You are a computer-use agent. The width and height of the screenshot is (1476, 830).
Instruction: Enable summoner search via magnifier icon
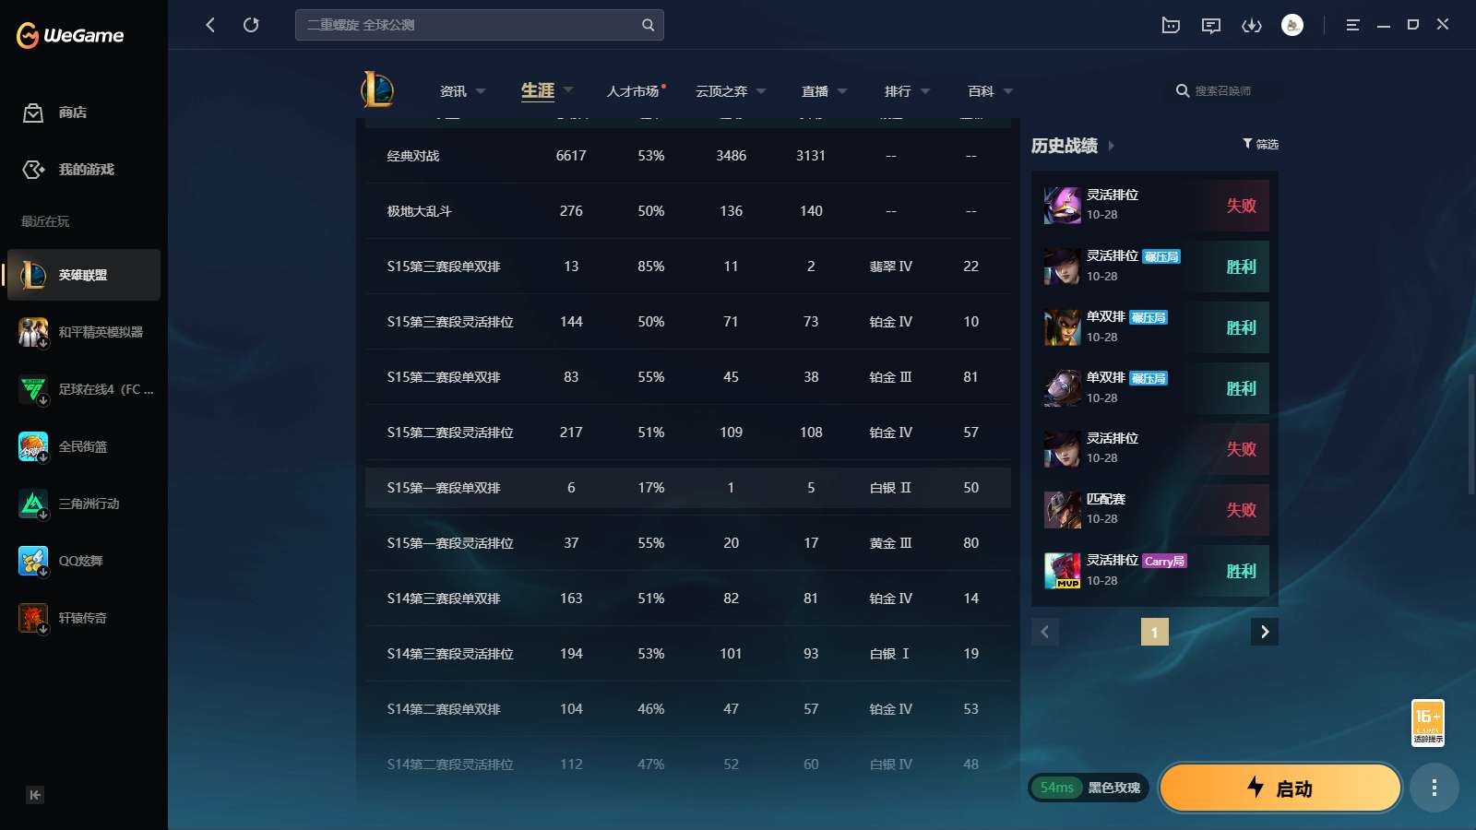pos(1182,91)
